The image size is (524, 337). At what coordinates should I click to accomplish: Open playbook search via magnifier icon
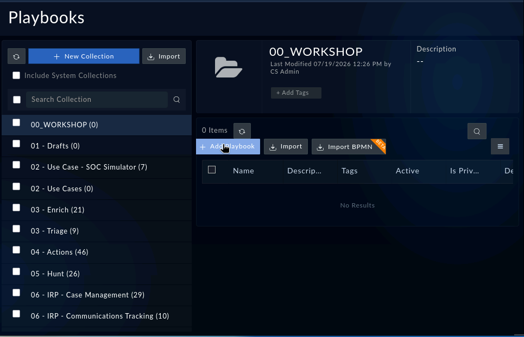pos(477,131)
